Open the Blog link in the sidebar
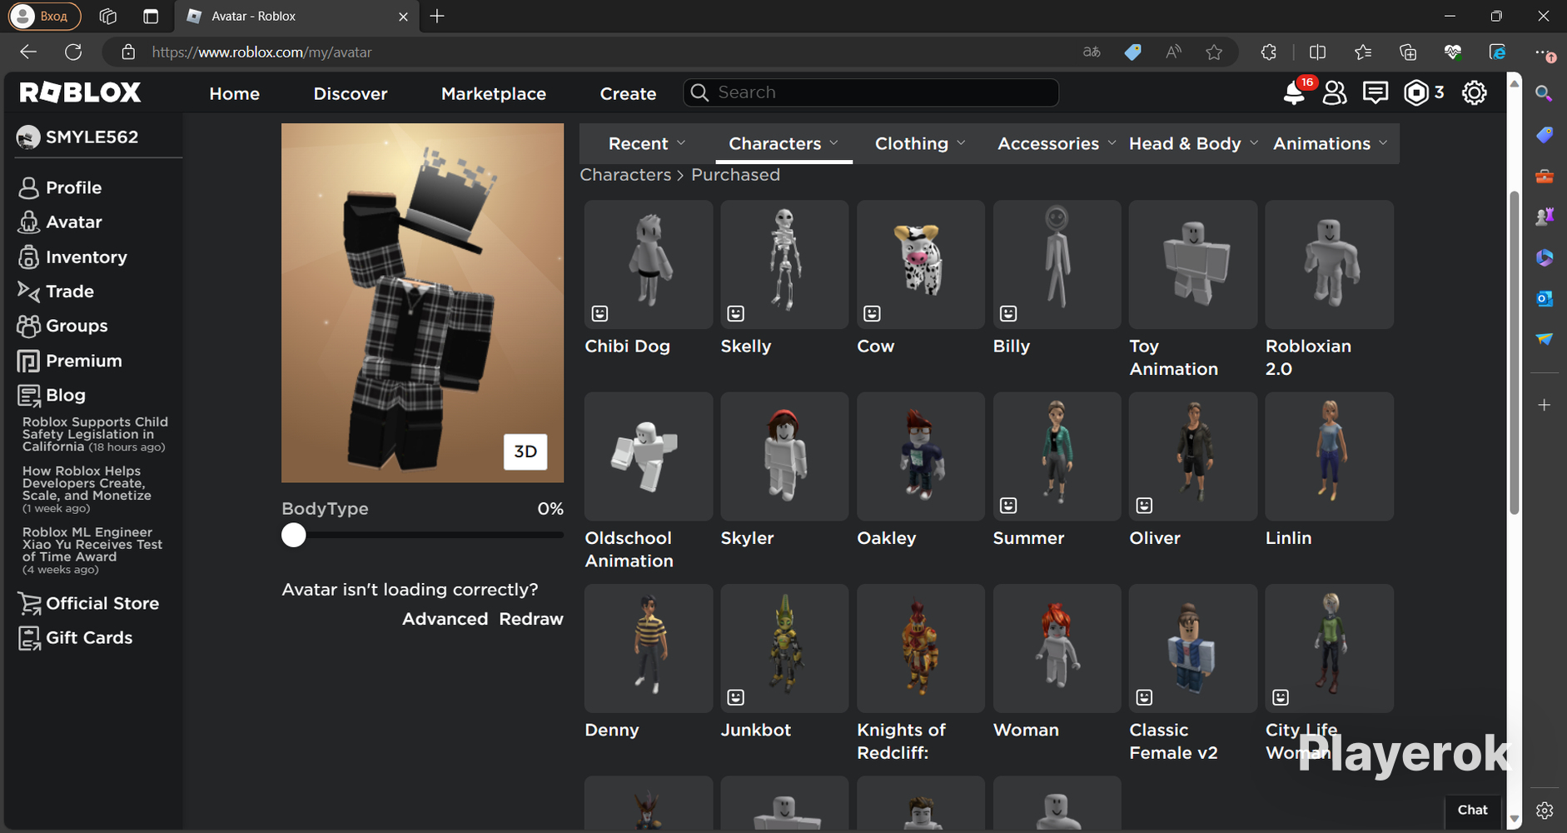 coord(52,395)
